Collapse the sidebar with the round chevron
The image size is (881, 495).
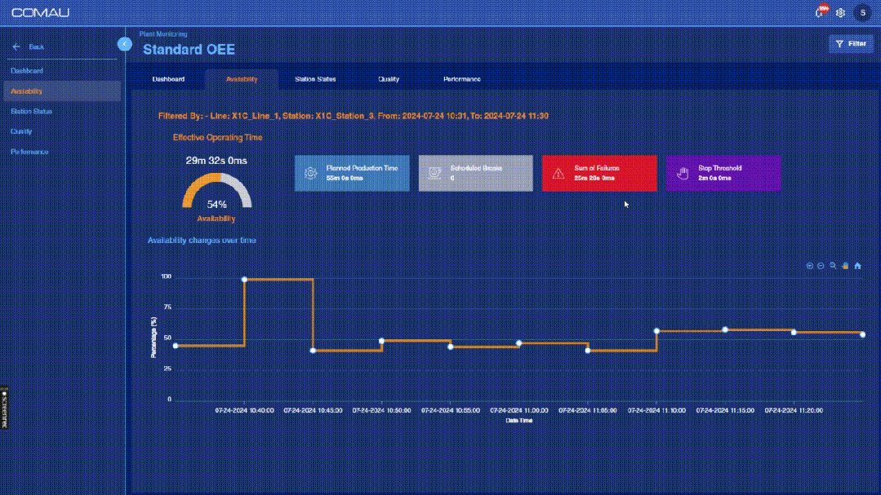[124, 44]
